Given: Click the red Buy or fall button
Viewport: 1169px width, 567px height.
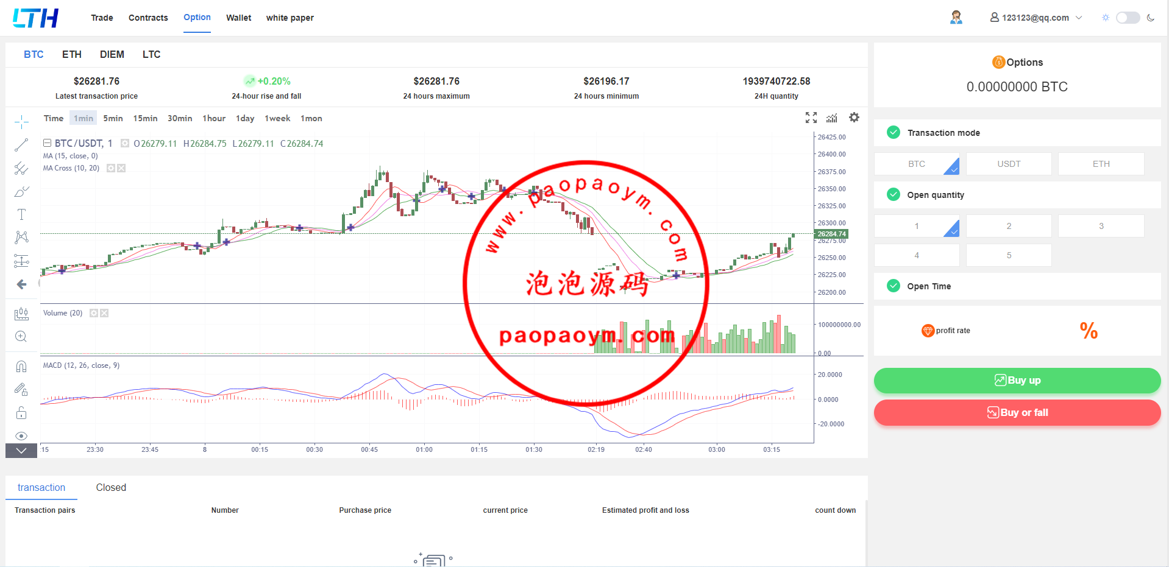Looking at the screenshot, I should tap(1017, 413).
